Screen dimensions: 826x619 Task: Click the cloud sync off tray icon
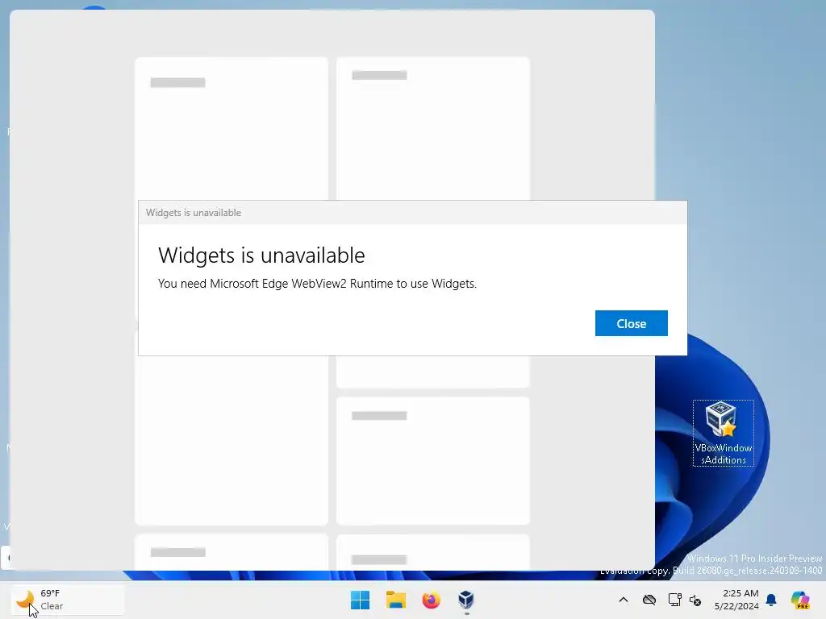[x=649, y=600]
